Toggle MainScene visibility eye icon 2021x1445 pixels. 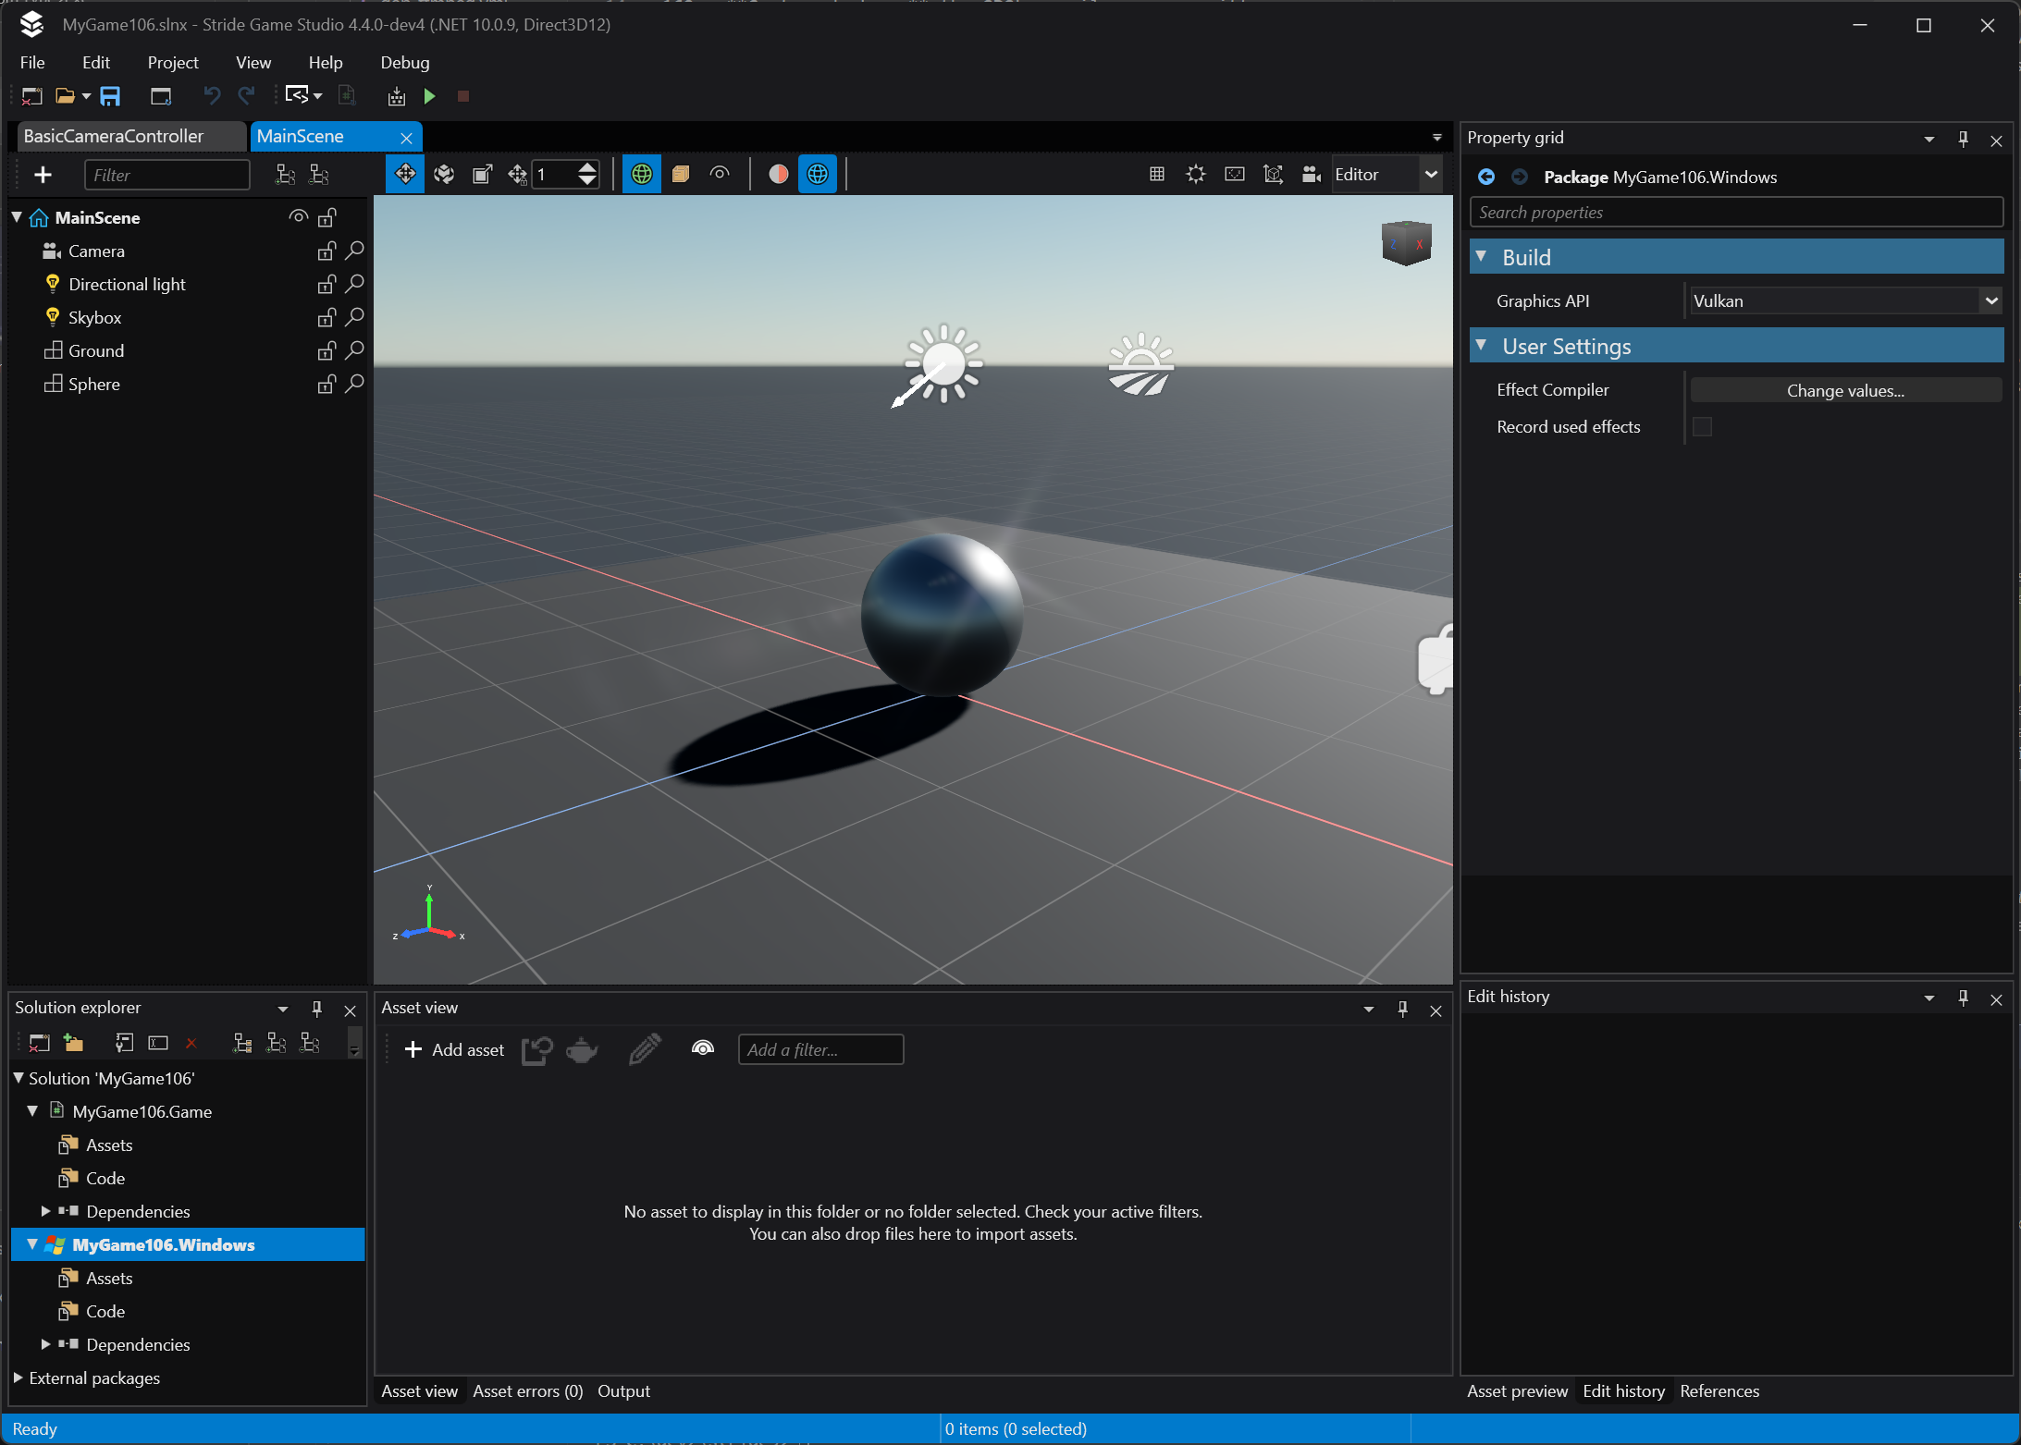pyautogui.click(x=298, y=217)
